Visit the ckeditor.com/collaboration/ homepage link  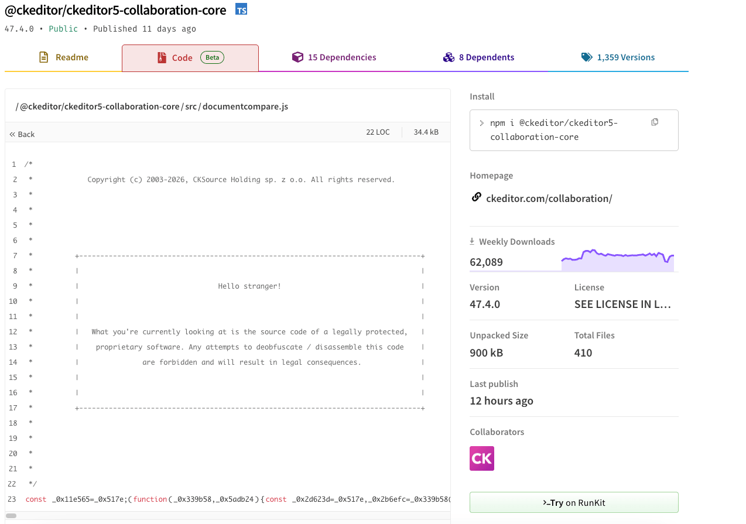(x=549, y=198)
